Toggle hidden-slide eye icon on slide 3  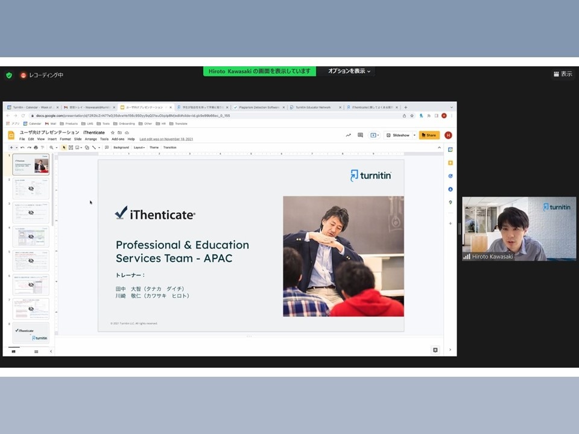(x=31, y=213)
